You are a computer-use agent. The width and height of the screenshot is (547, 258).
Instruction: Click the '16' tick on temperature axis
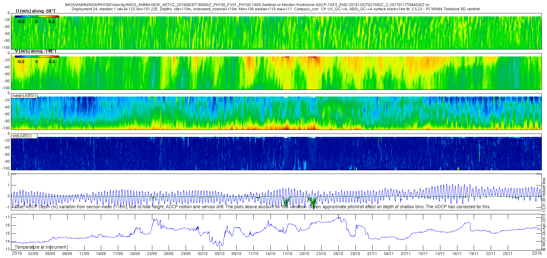(8, 225)
